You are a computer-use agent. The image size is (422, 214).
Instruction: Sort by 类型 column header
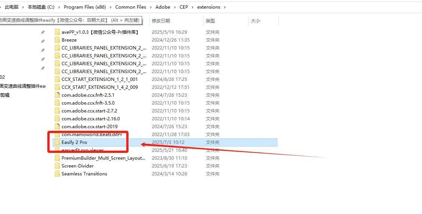210,21
